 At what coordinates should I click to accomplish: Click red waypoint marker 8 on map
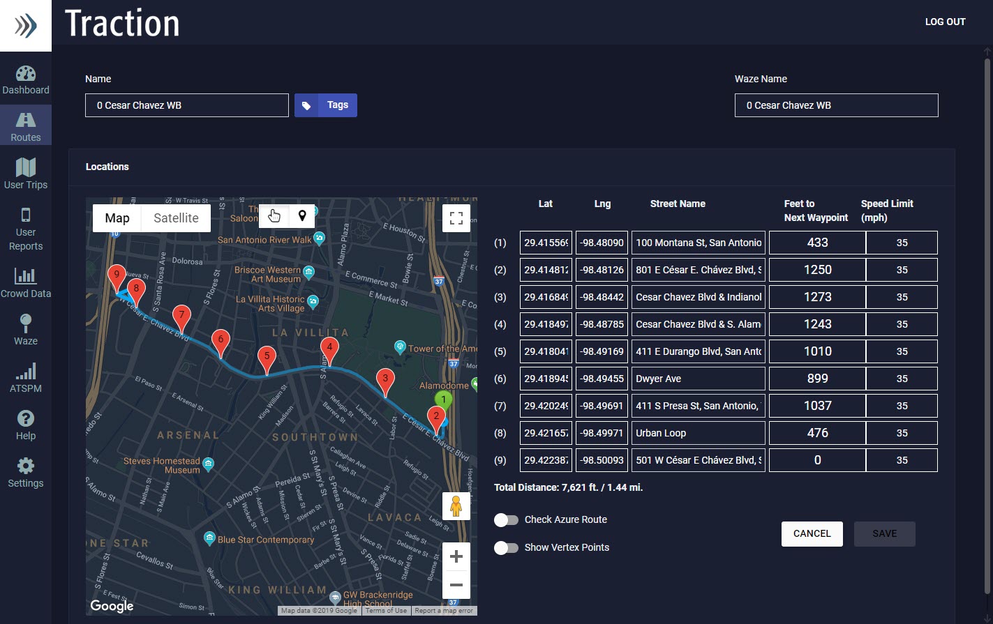pos(136,293)
